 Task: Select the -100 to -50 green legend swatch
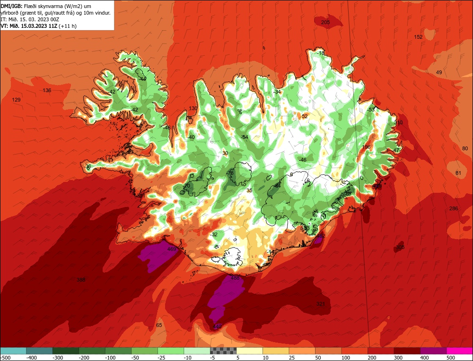coord(118,351)
